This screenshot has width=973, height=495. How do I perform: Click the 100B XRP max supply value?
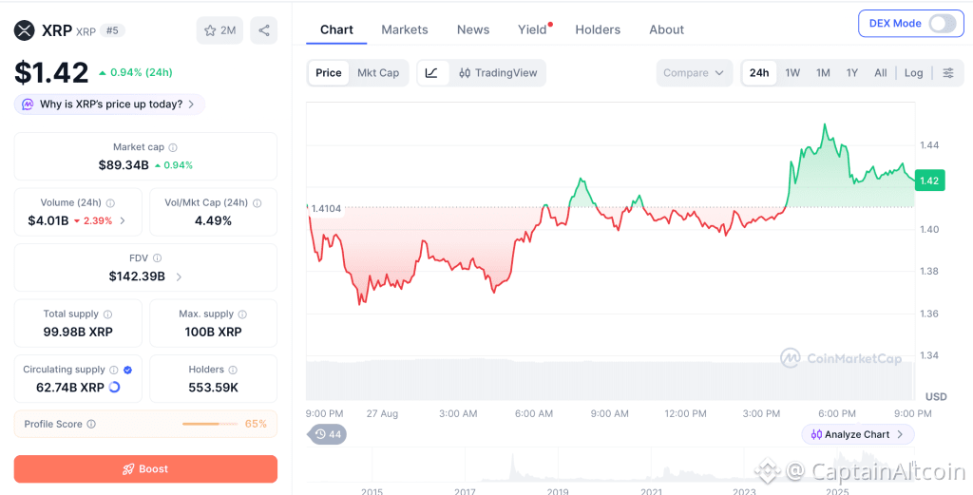(214, 332)
